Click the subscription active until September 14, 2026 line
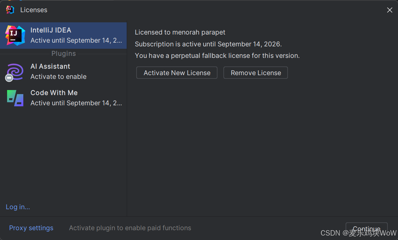The image size is (398, 240). (x=208, y=44)
